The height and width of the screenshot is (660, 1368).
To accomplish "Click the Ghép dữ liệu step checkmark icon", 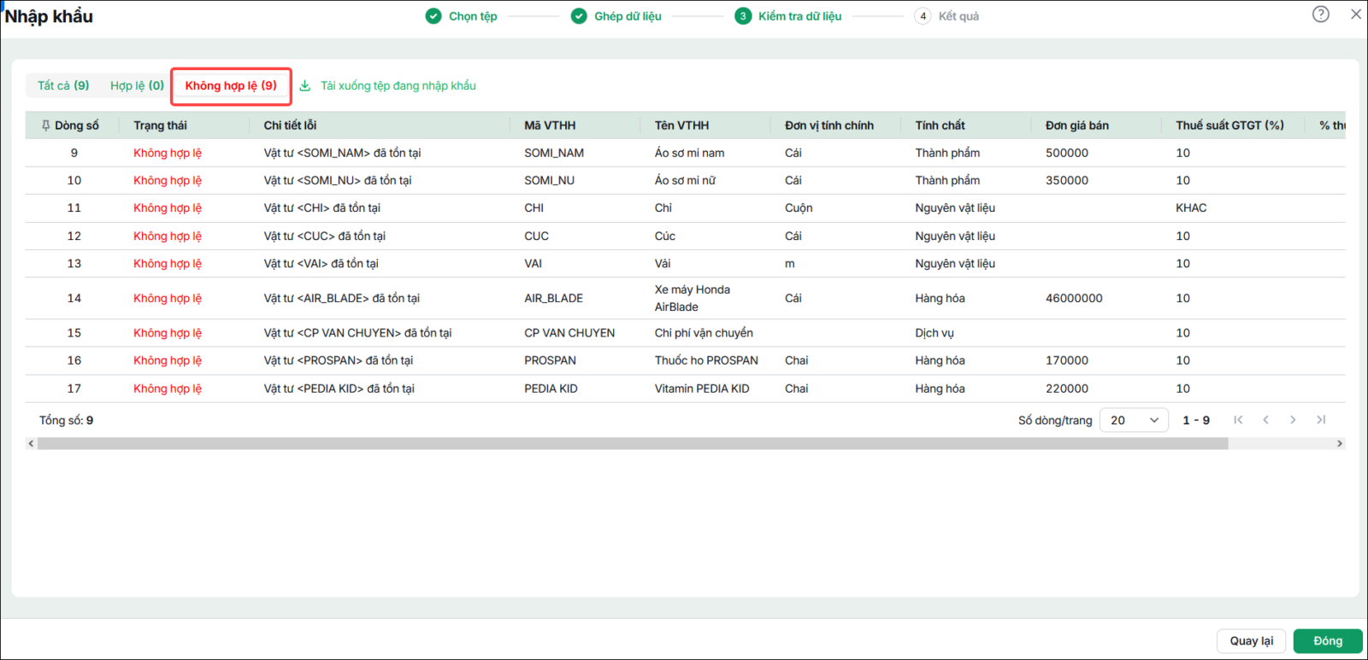I will tap(579, 16).
